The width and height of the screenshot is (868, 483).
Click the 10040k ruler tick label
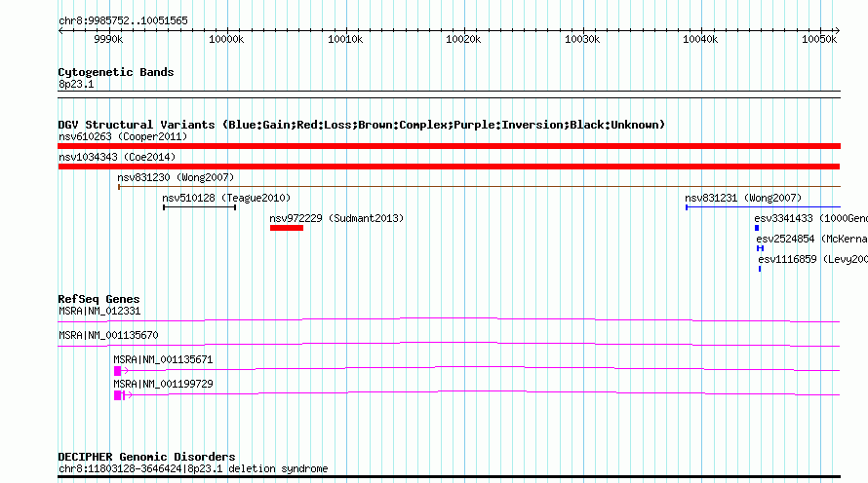coord(700,39)
